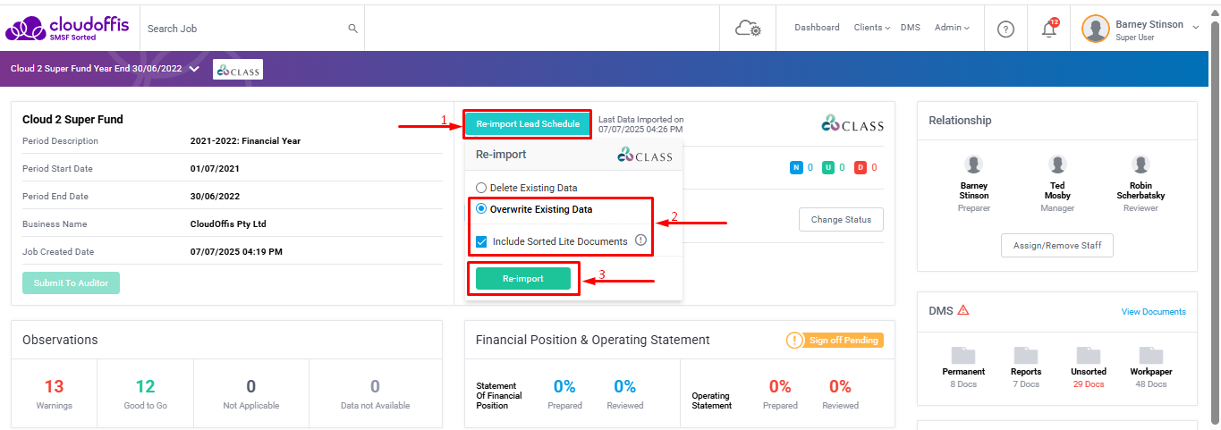Click Financial Position Prepared 0% value
Image resolution: width=1221 pixels, height=430 pixels.
[x=564, y=386]
